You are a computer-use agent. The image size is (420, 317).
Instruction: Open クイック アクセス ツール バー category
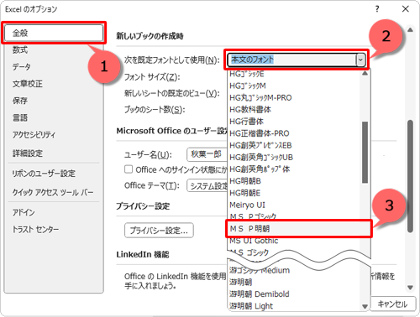pos(53,192)
